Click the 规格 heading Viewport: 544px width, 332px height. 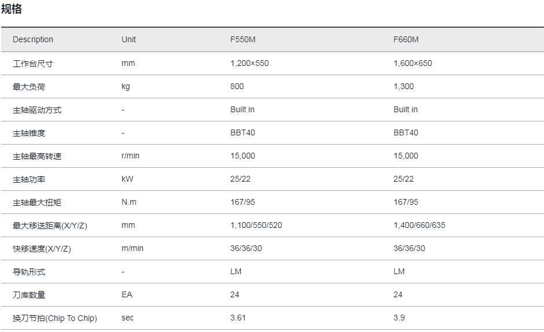12,9
